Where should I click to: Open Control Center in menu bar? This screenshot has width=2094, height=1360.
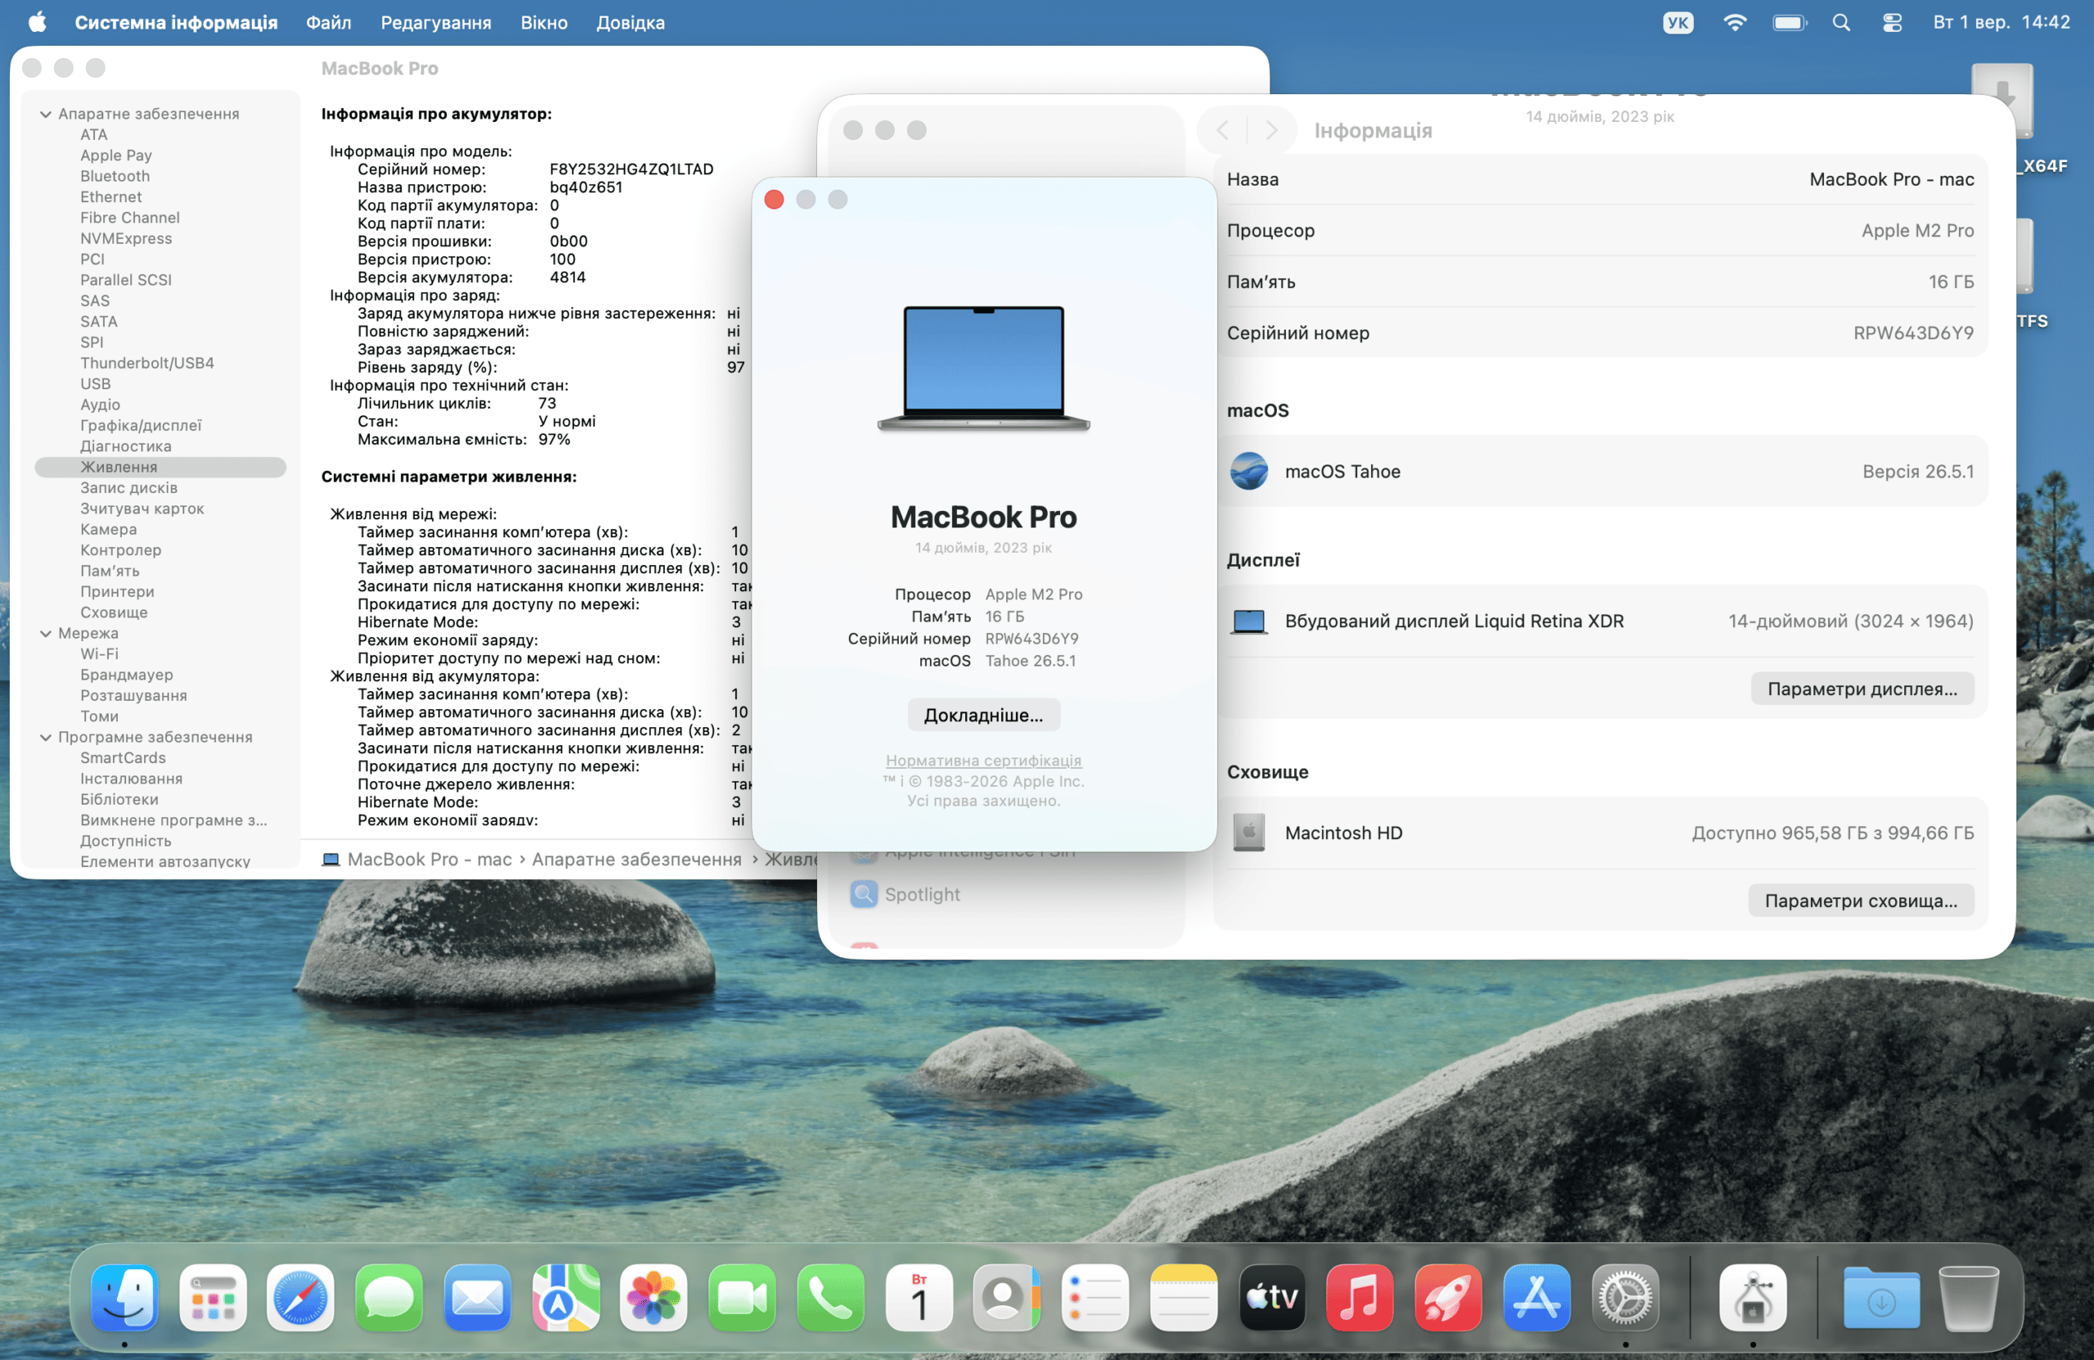(1892, 22)
